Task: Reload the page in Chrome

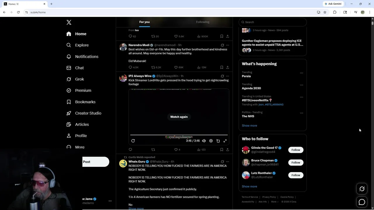Action: point(18,12)
